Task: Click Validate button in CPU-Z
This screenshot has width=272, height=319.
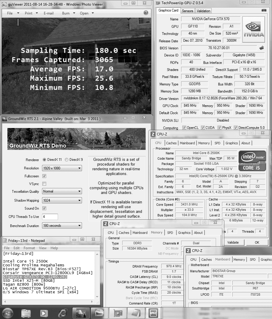Action: pyautogui.click(x=233, y=242)
